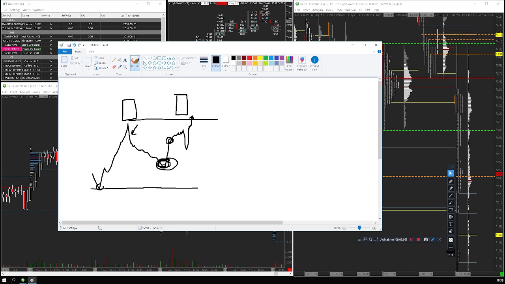The width and height of the screenshot is (505, 284).
Task: Open the Trade menu in NYMEX chart window
Action: [x=339, y=10]
